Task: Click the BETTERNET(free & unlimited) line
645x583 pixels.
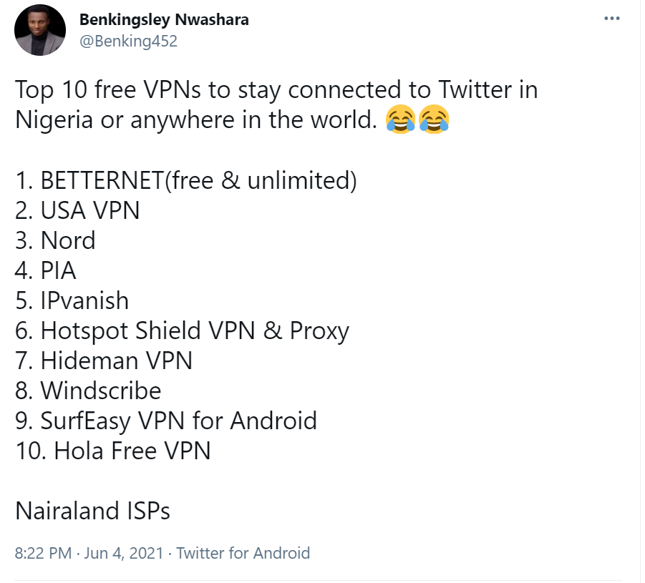Action: (185, 180)
